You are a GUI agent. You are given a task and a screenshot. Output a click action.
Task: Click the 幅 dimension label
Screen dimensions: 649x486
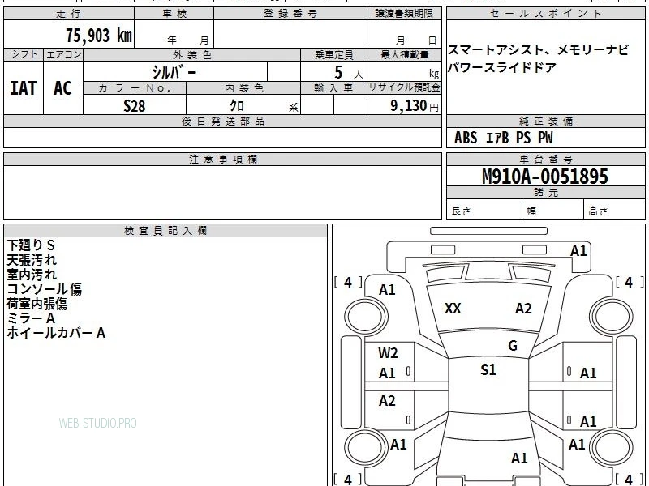point(531,211)
